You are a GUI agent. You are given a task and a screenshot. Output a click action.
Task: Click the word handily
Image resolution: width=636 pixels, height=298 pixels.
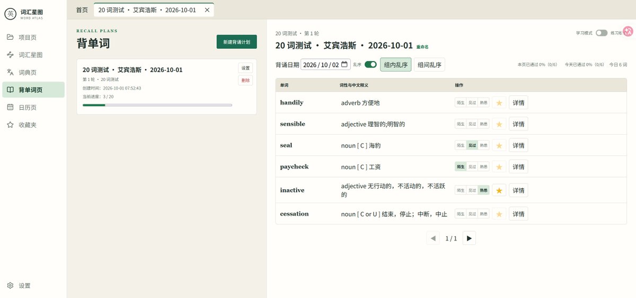click(x=291, y=102)
